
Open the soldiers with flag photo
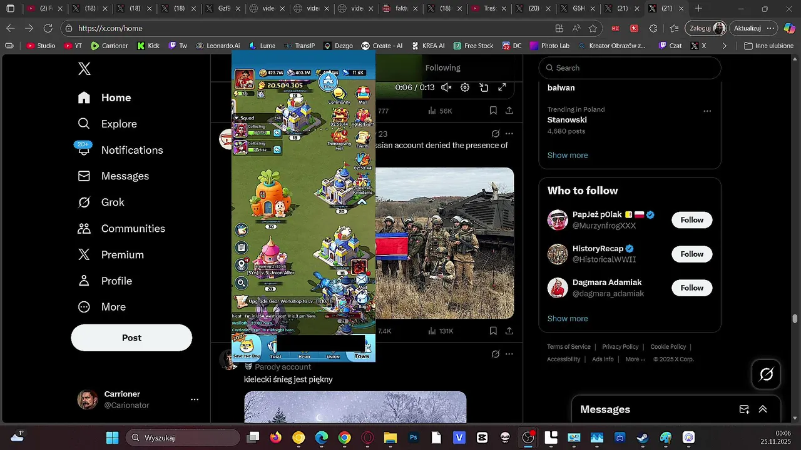point(445,242)
